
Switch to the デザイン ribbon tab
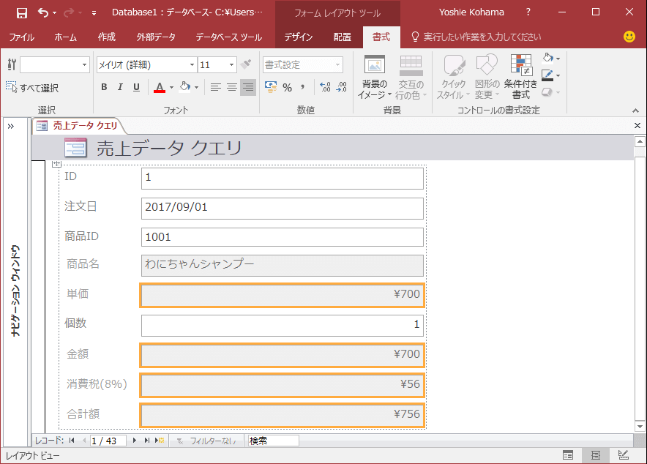pos(299,37)
